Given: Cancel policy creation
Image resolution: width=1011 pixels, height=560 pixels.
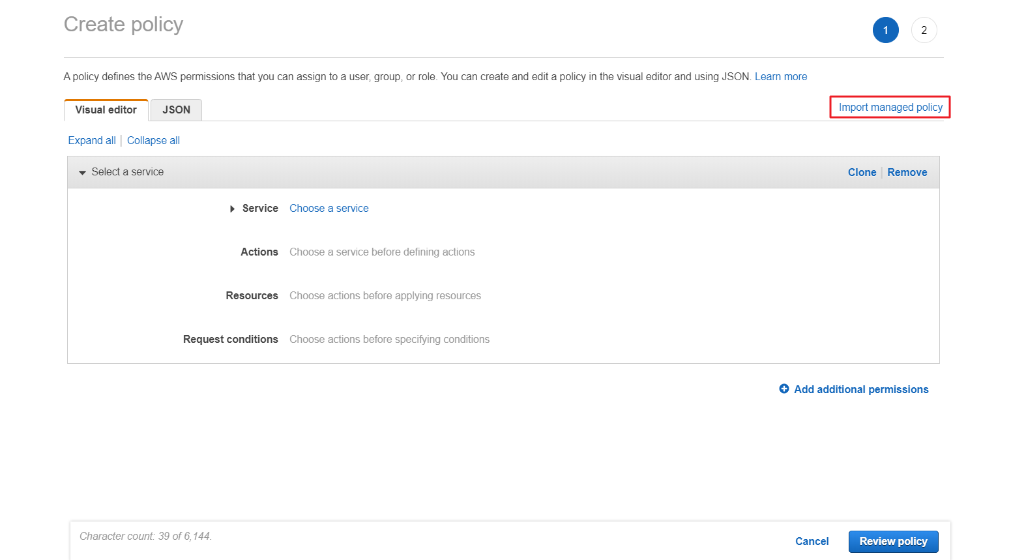Looking at the screenshot, I should click(812, 541).
